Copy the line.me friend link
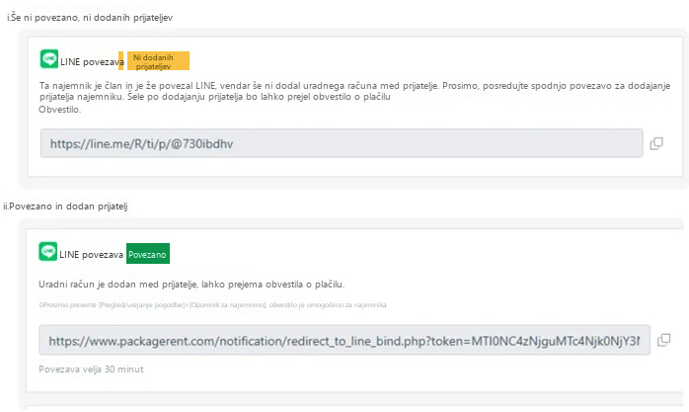The height and width of the screenshot is (412, 689). tap(656, 143)
